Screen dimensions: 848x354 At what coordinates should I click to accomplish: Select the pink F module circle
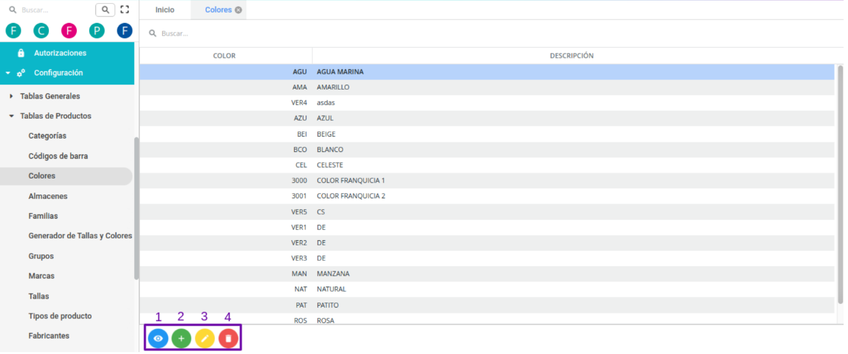click(69, 31)
